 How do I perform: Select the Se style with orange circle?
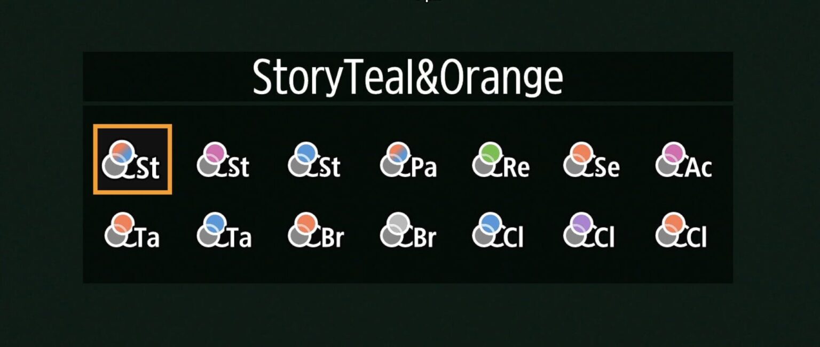click(x=592, y=160)
